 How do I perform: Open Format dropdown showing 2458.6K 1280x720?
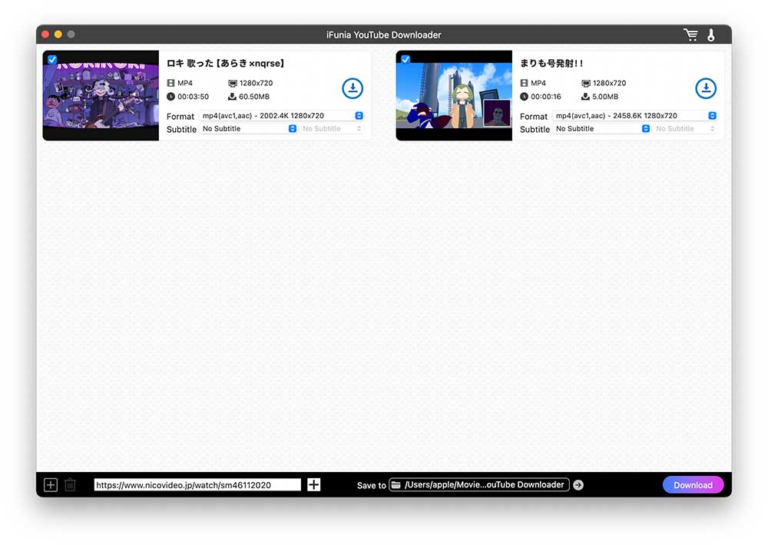coord(634,116)
